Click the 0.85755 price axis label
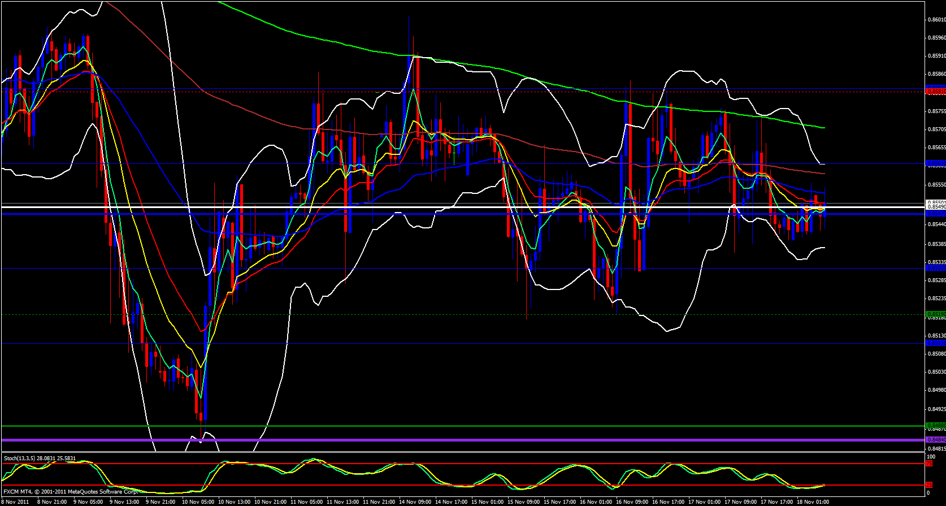Viewport: 946px width, 506px height. point(936,111)
